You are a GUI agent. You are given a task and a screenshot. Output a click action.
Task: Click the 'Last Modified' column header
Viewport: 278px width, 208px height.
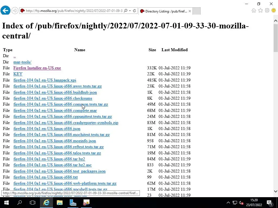[x=175, y=50]
